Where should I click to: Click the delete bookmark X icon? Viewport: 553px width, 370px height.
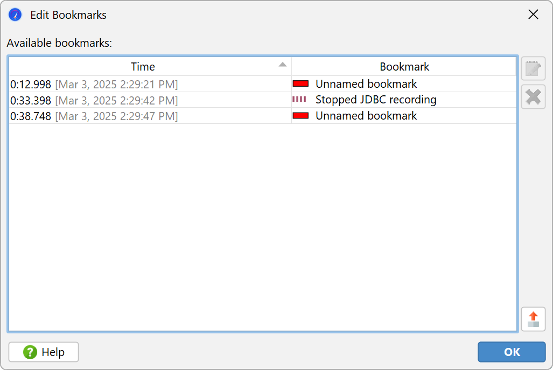tap(533, 96)
